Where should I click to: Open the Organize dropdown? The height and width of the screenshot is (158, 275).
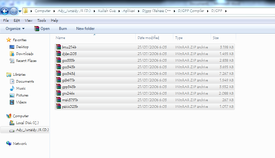[x=15, y=29]
